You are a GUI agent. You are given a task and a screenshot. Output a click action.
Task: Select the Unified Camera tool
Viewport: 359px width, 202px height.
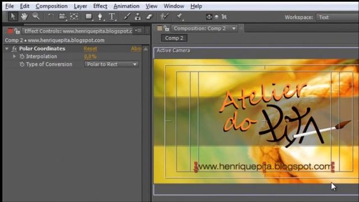click(x=62, y=16)
